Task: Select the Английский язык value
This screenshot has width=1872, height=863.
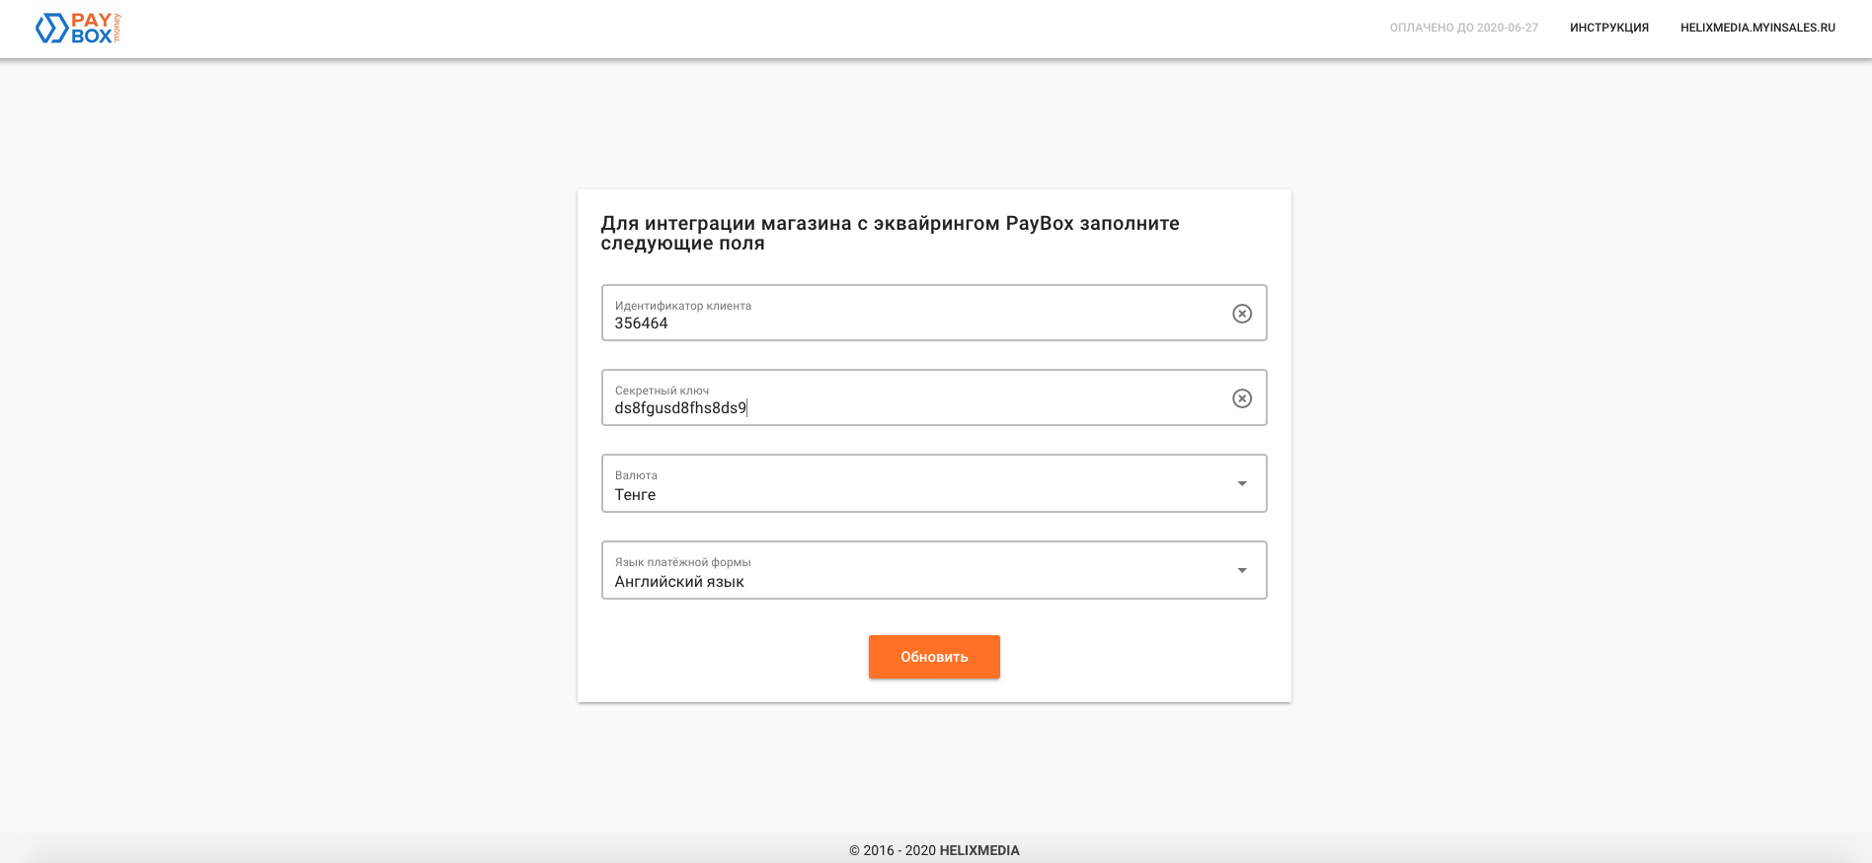Action: pyautogui.click(x=679, y=582)
